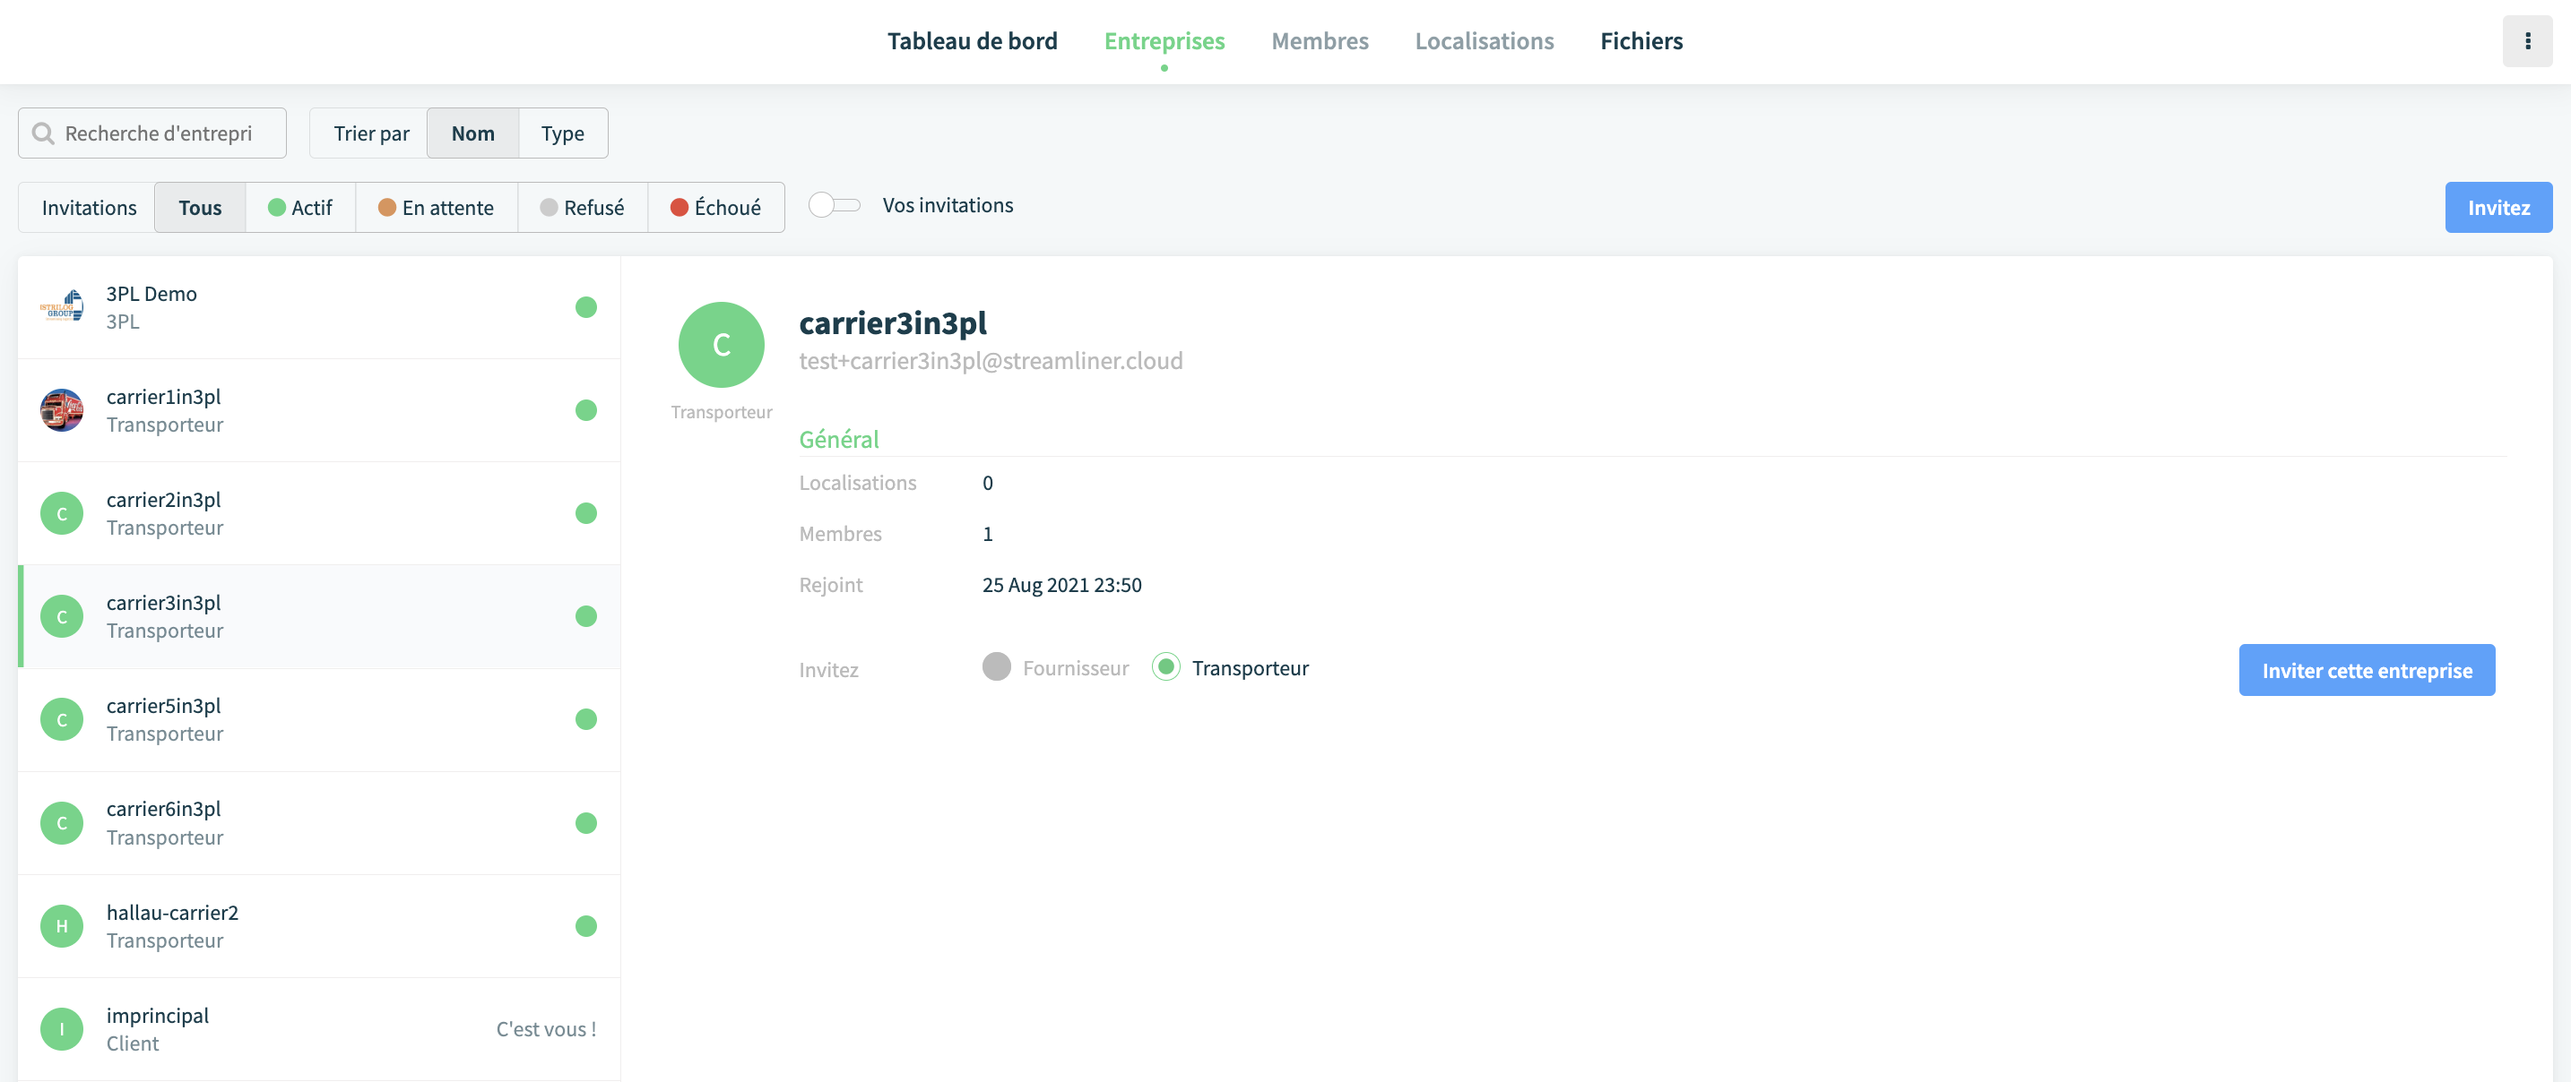
Task: Click the test+carrier3in3pl email address
Action: point(990,361)
